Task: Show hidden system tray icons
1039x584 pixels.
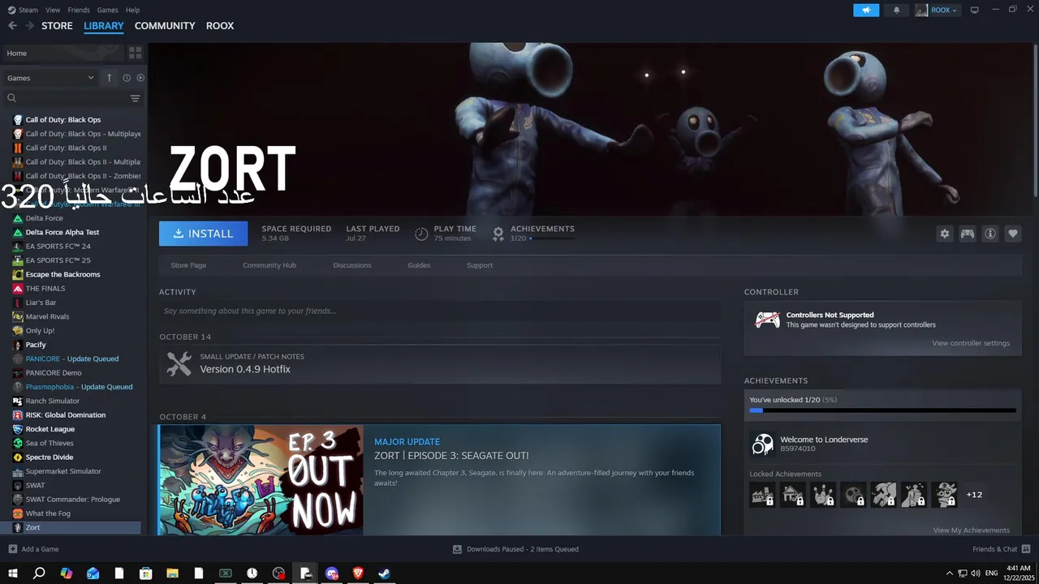Action: tap(950, 573)
